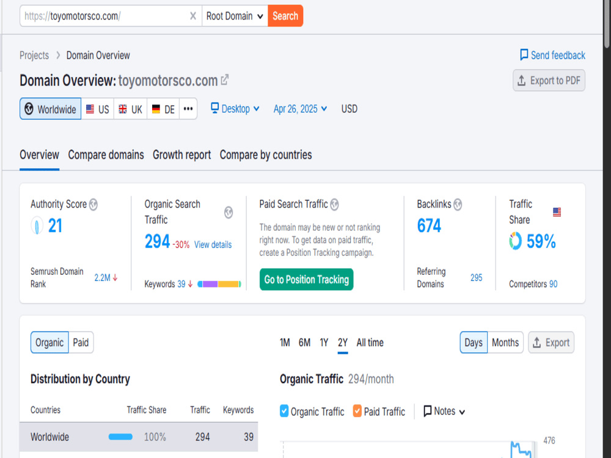Open the Competitors 90 link
The height and width of the screenshot is (458, 611).
(x=554, y=284)
